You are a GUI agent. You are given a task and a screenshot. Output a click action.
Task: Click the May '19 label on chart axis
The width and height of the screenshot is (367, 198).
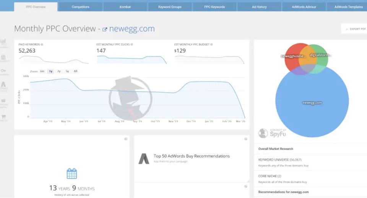(x=66, y=121)
